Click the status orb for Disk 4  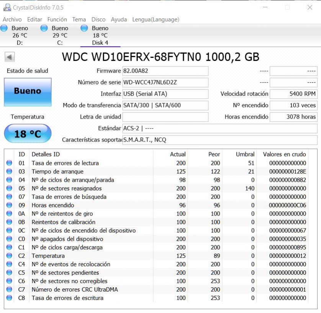click(x=84, y=28)
